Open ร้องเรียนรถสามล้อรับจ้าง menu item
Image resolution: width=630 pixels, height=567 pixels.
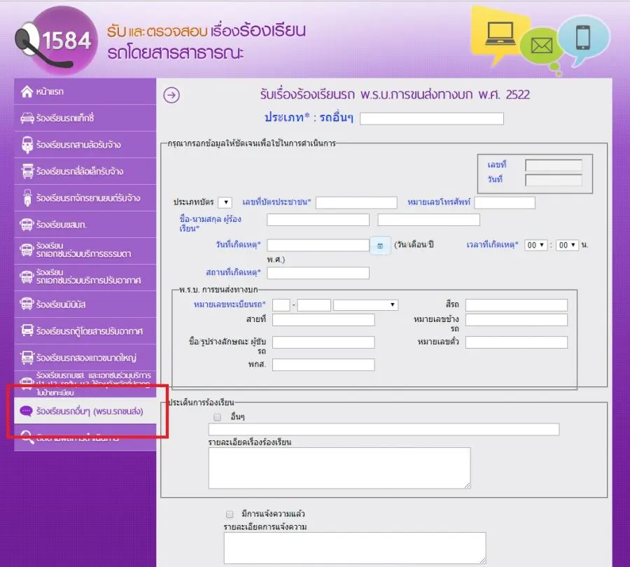tap(78, 145)
